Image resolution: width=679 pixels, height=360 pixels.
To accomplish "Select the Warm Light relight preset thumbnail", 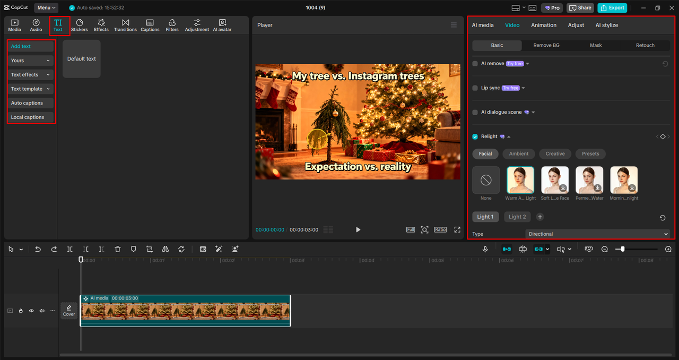I will click(520, 179).
